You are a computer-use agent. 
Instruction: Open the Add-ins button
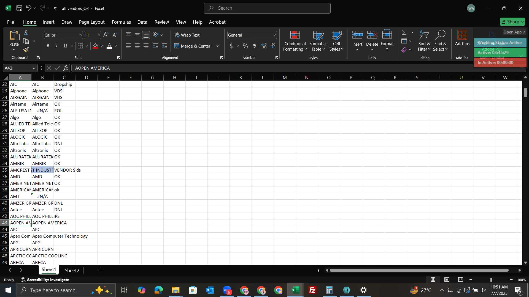coord(462,38)
